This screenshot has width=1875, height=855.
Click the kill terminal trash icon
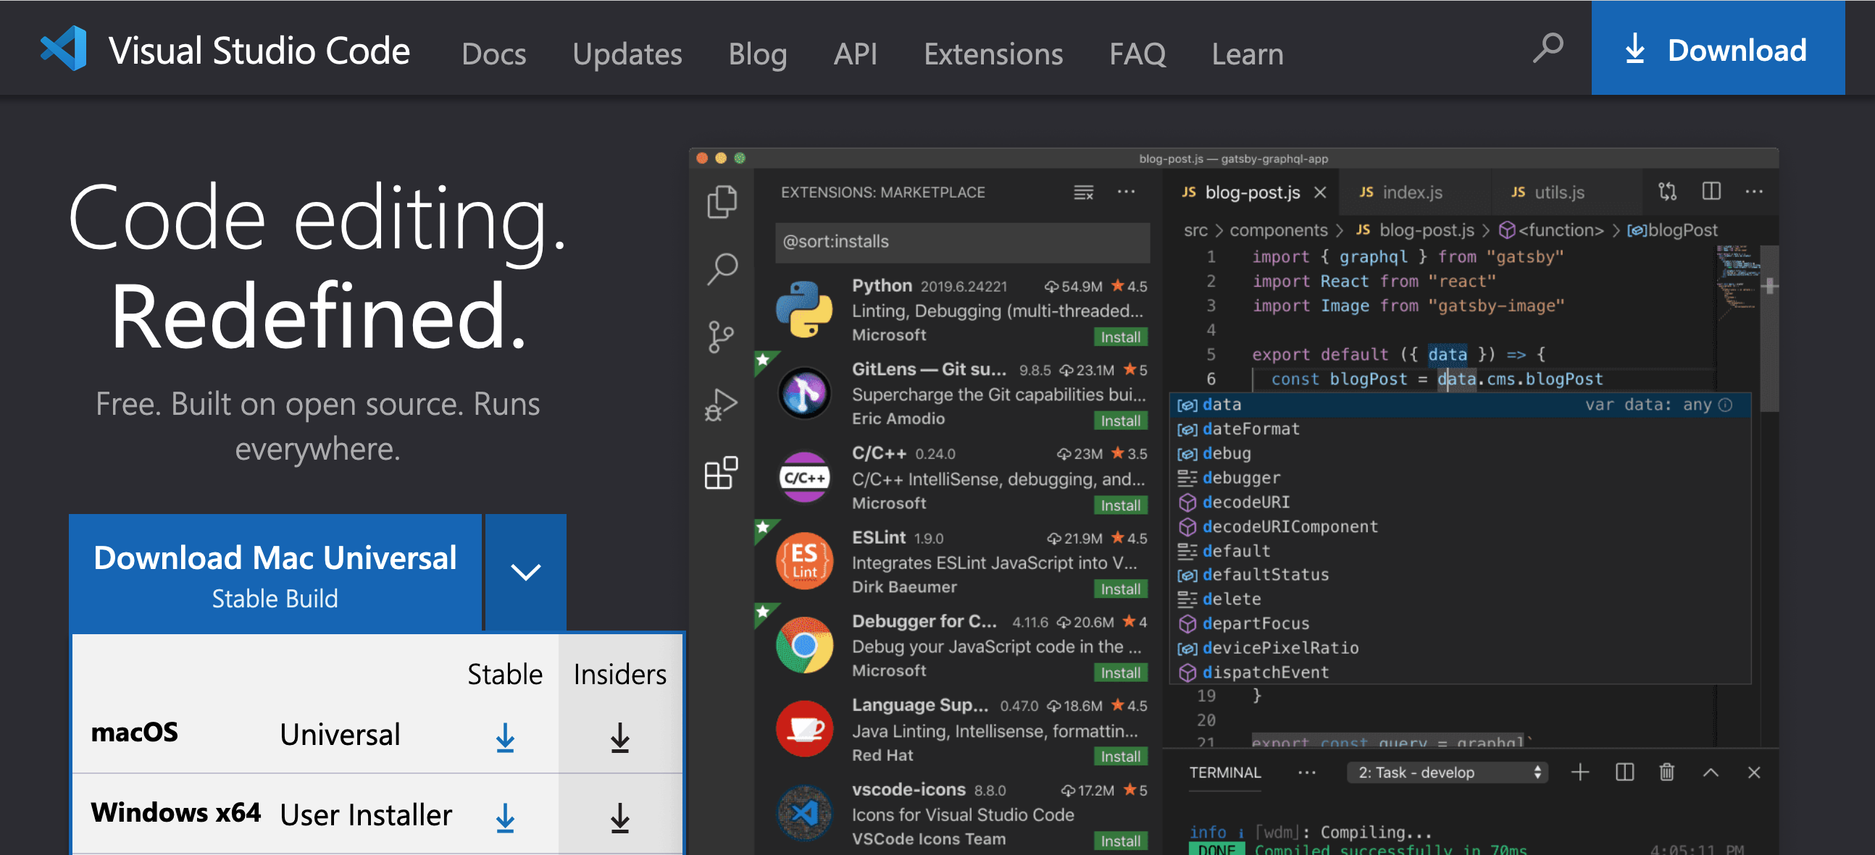click(1667, 772)
